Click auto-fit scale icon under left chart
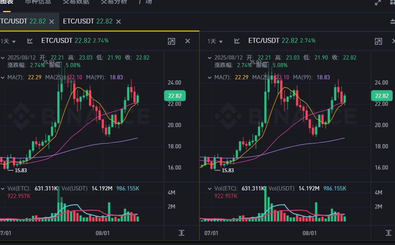395x245 pixels. (x=182, y=232)
